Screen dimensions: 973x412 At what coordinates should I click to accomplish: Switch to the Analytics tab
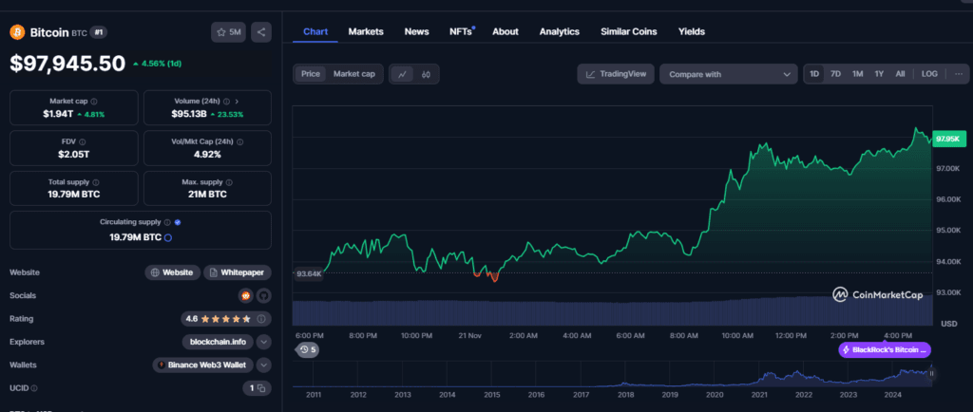click(559, 31)
